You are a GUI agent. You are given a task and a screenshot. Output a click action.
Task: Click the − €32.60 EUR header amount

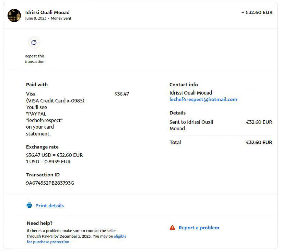(257, 12)
